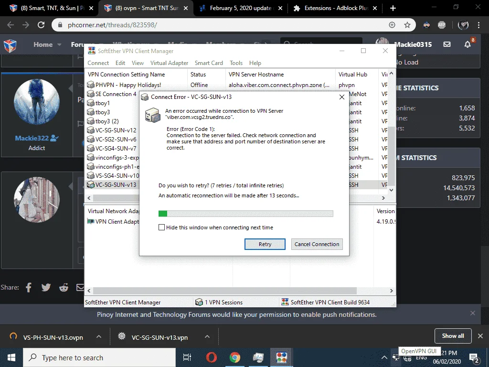Open the Tools menu in SoftEther
Viewport: 489px width, 367px height.
[x=236, y=63]
